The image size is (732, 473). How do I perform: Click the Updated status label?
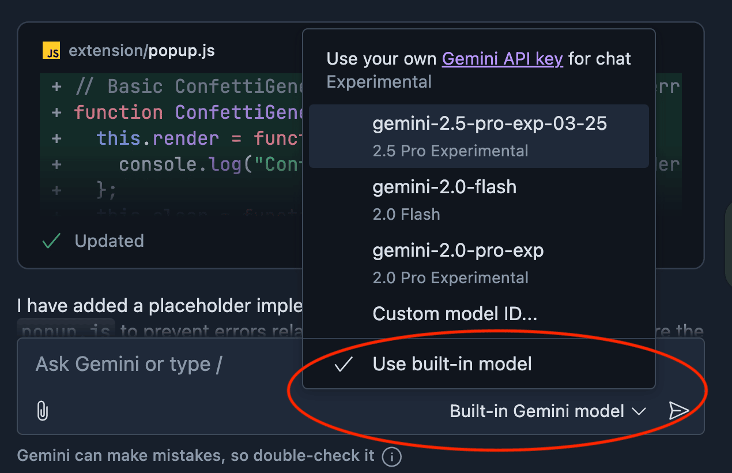109,241
